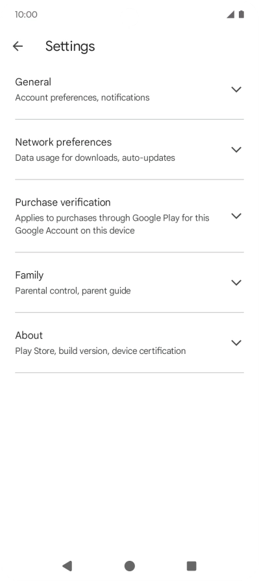The width and height of the screenshot is (259, 581).
Task: Expand General using its chevron
Action: [x=236, y=89]
